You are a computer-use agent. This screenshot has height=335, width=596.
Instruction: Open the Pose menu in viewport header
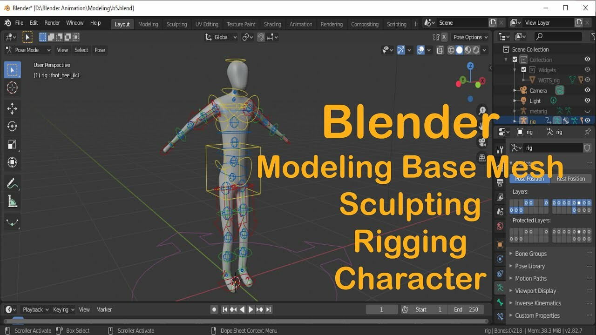(x=100, y=50)
